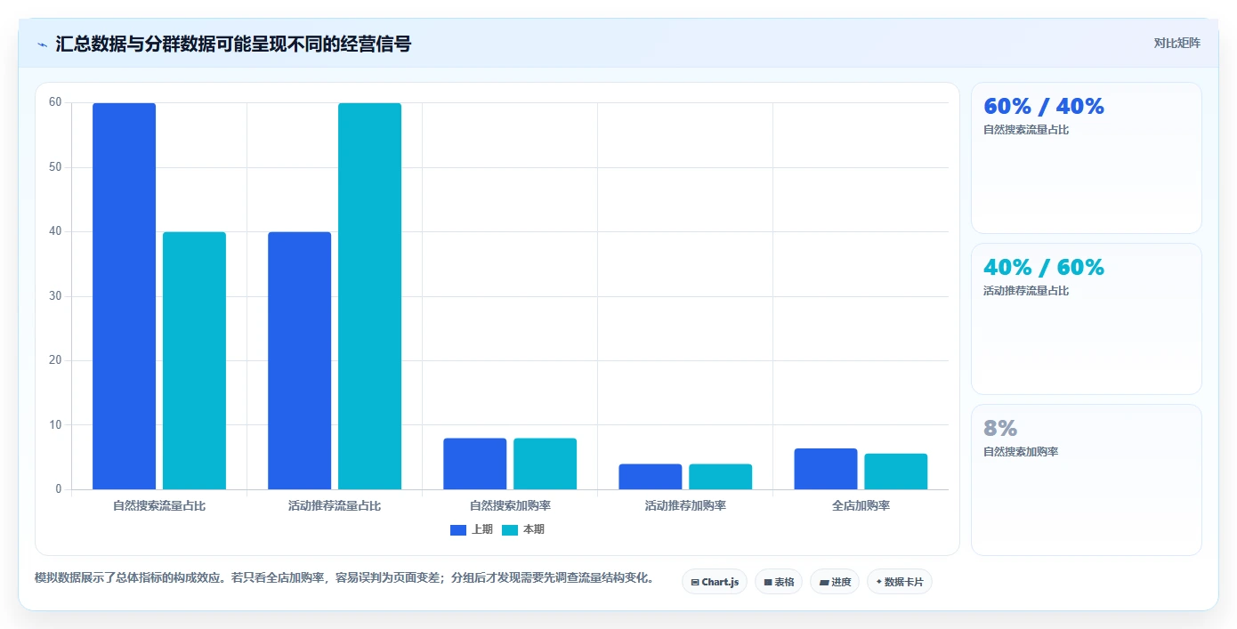Click the 本期 bar for 自然搜索加购率

tap(545, 464)
